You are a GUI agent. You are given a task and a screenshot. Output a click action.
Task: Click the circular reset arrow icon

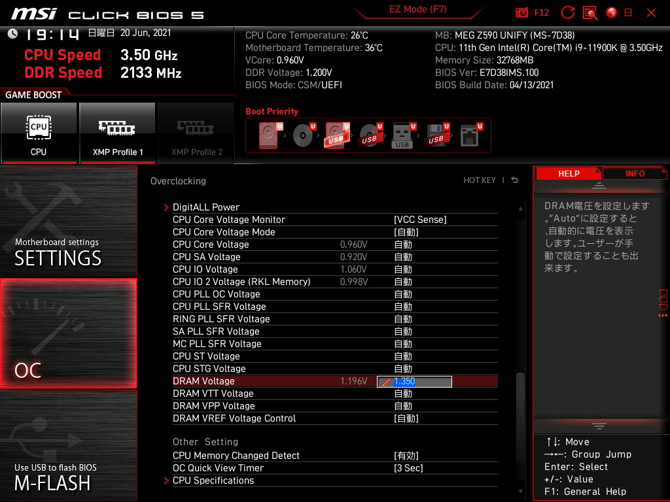tap(568, 12)
